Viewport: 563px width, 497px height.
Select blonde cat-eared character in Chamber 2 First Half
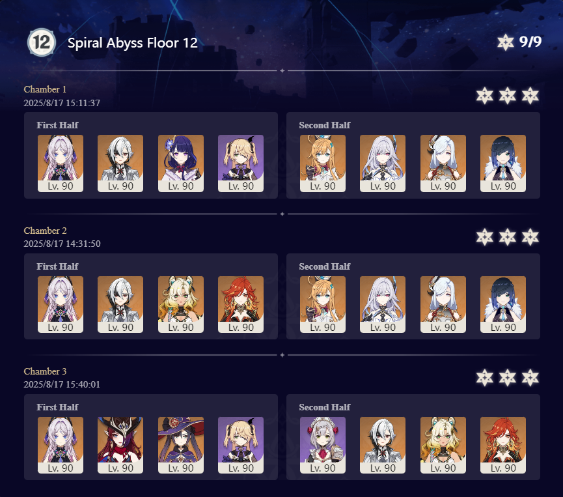coord(180,304)
